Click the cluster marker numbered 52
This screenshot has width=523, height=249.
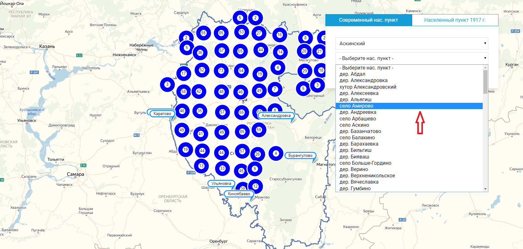coord(202,70)
